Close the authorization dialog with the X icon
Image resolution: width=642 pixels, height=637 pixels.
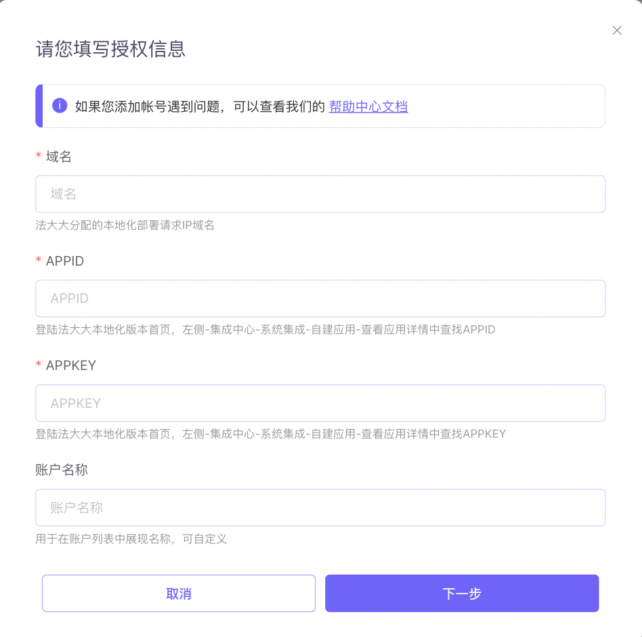pos(617,30)
